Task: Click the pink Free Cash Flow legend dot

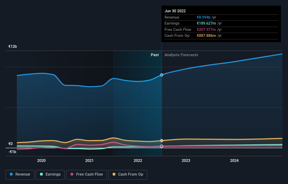Action: pyautogui.click(x=72, y=174)
